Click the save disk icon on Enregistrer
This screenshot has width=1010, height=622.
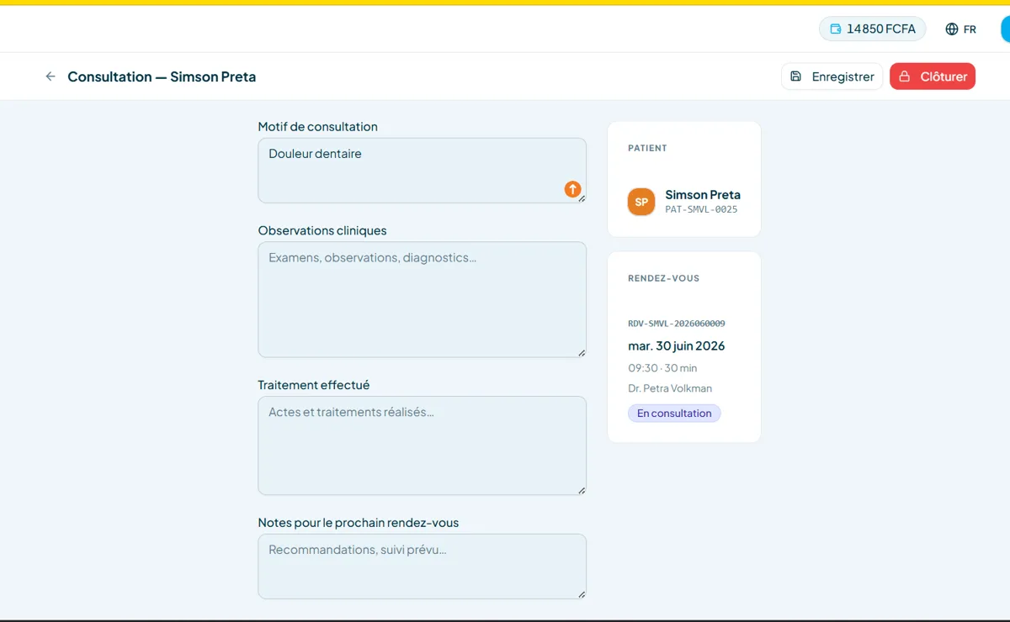click(796, 76)
